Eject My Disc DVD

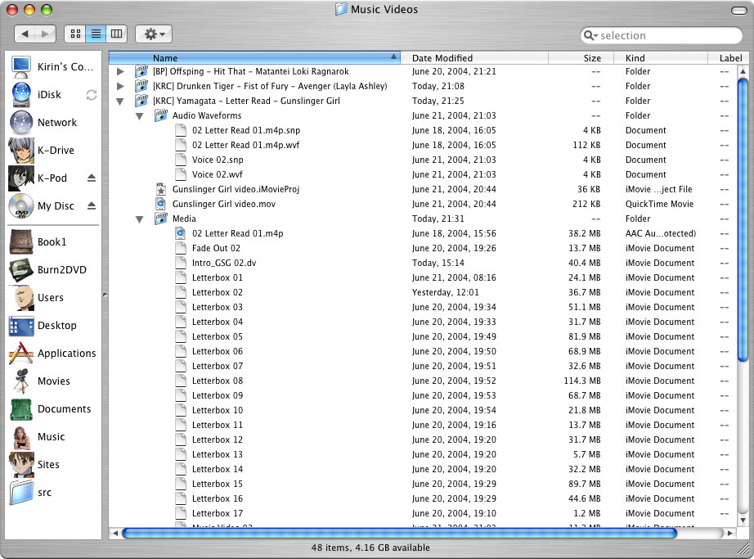point(92,206)
